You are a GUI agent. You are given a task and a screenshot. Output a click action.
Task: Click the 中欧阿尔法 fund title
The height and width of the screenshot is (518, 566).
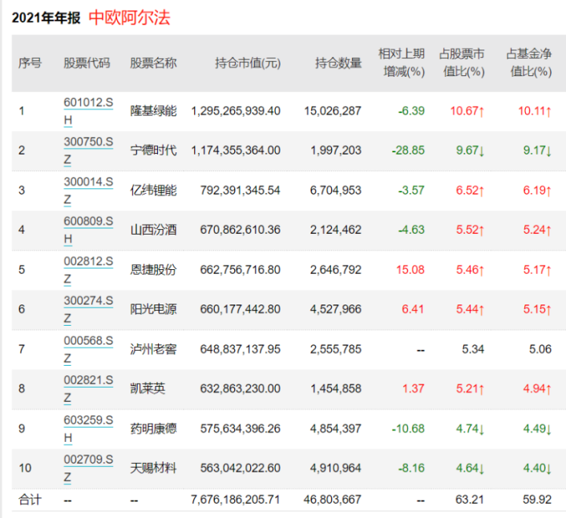(x=129, y=17)
